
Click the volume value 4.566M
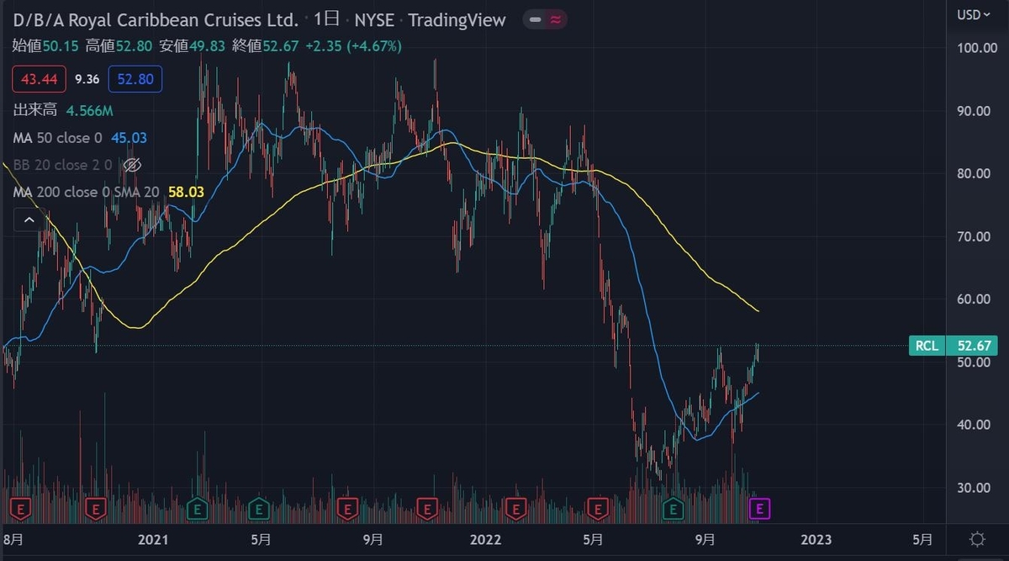pyautogui.click(x=90, y=110)
